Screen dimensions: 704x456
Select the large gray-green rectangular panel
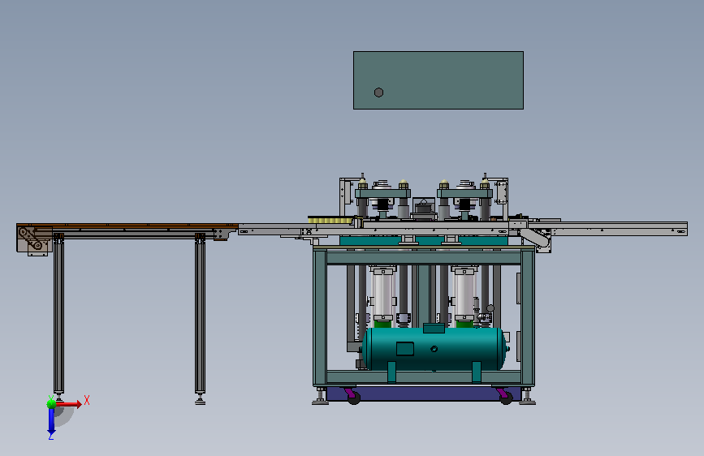click(438, 80)
